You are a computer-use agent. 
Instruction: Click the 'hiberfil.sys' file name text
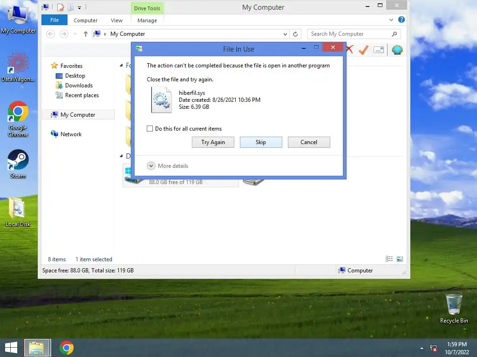point(192,93)
